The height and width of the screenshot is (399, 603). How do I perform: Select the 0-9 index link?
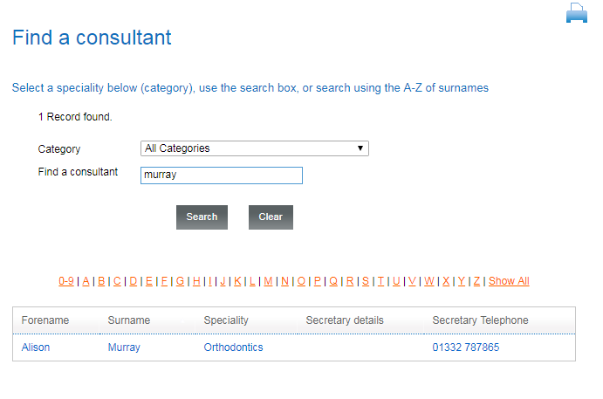pyautogui.click(x=66, y=281)
